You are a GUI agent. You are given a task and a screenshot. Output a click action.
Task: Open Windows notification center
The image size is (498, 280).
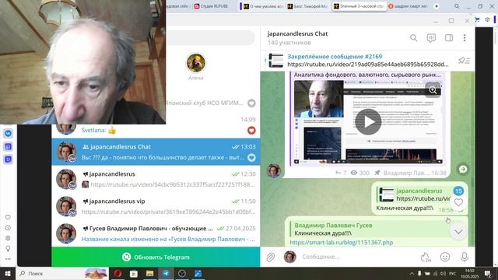coord(488,274)
